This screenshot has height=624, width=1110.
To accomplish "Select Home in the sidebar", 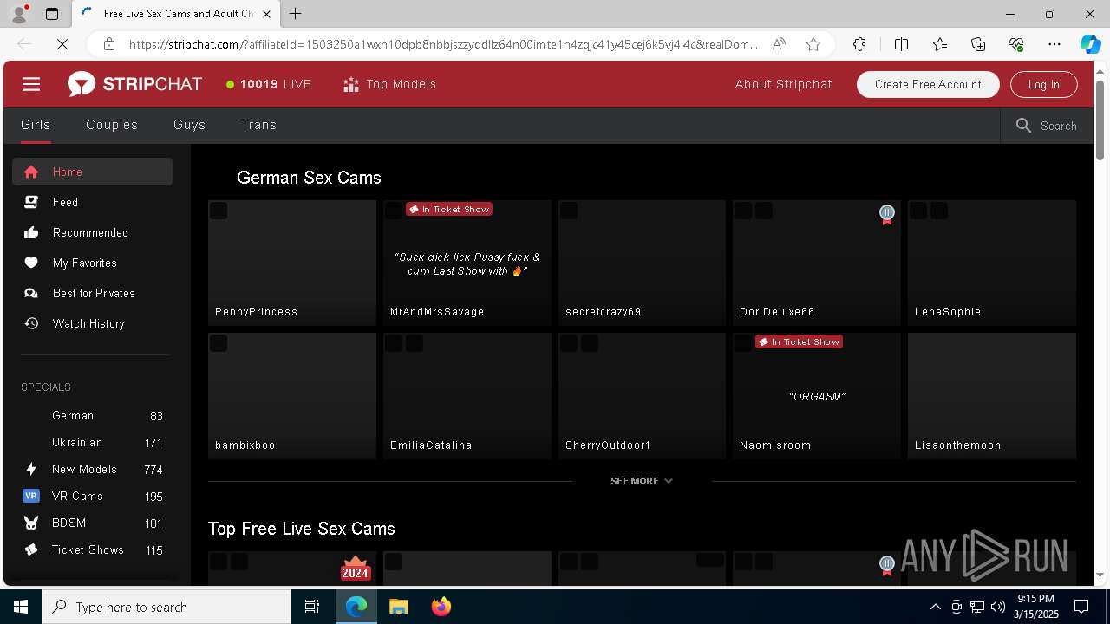I will [x=92, y=172].
